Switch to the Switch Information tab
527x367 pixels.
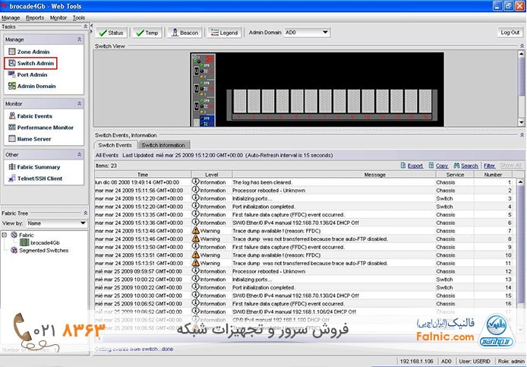click(x=163, y=145)
